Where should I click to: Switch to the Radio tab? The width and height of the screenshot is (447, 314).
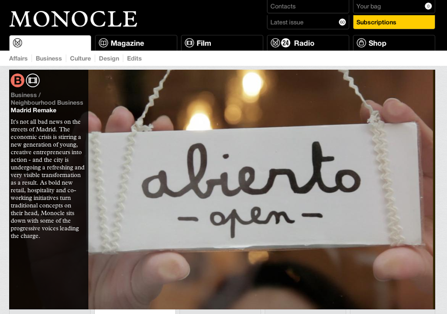coord(308,43)
